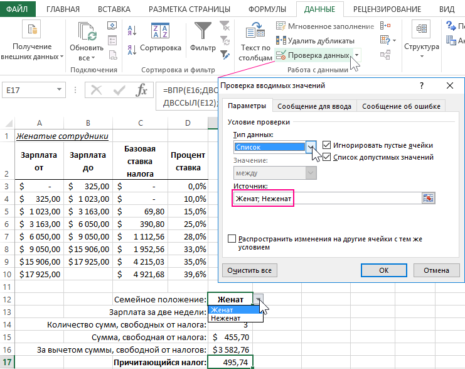Image resolution: width=465 pixels, height=369 pixels.
Task: Open the Data Validation dropdown arrow
Action: click(x=356, y=56)
